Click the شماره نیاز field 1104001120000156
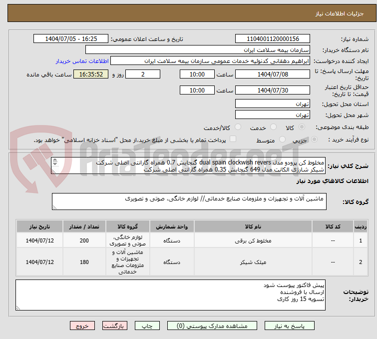This screenshot has height=339, width=377. [x=273, y=39]
